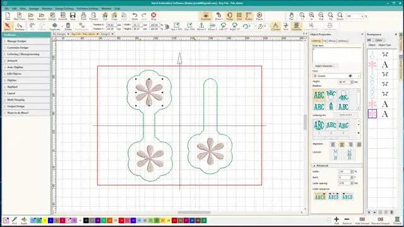Open the Show dropdown

(218, 16)
